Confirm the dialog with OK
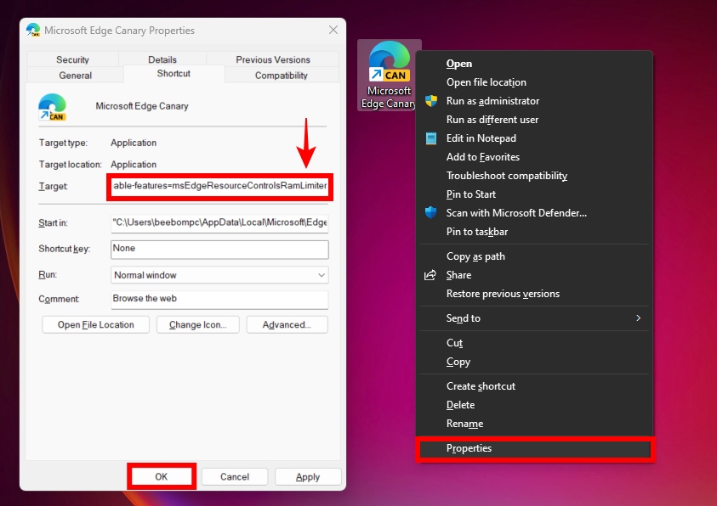Viewport: 717px width, 506px height. [162, 477]
